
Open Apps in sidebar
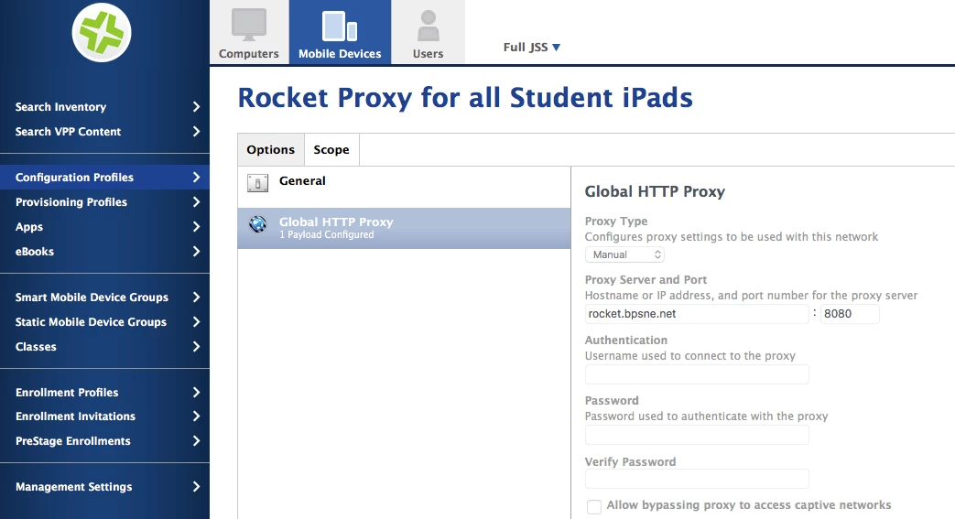point(104,227)
